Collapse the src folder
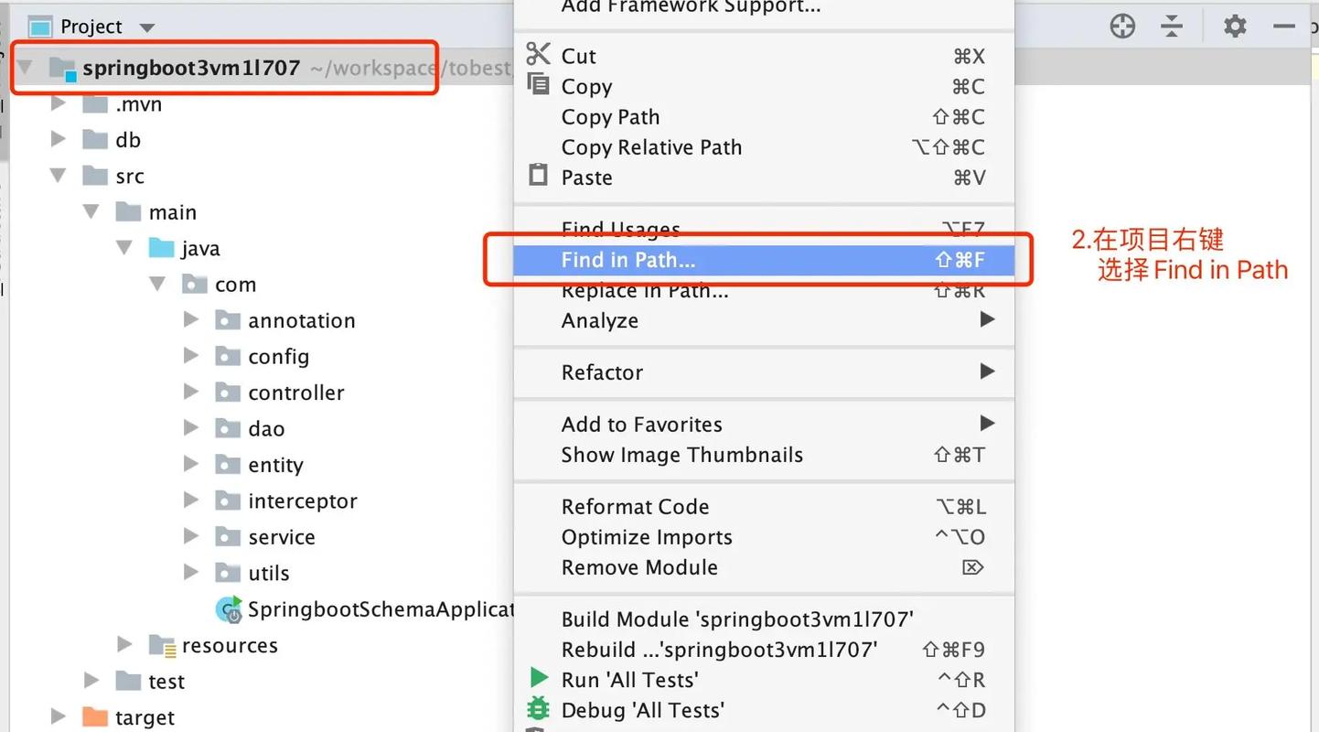The image size is (1319, 732). (x=57, y=175)
